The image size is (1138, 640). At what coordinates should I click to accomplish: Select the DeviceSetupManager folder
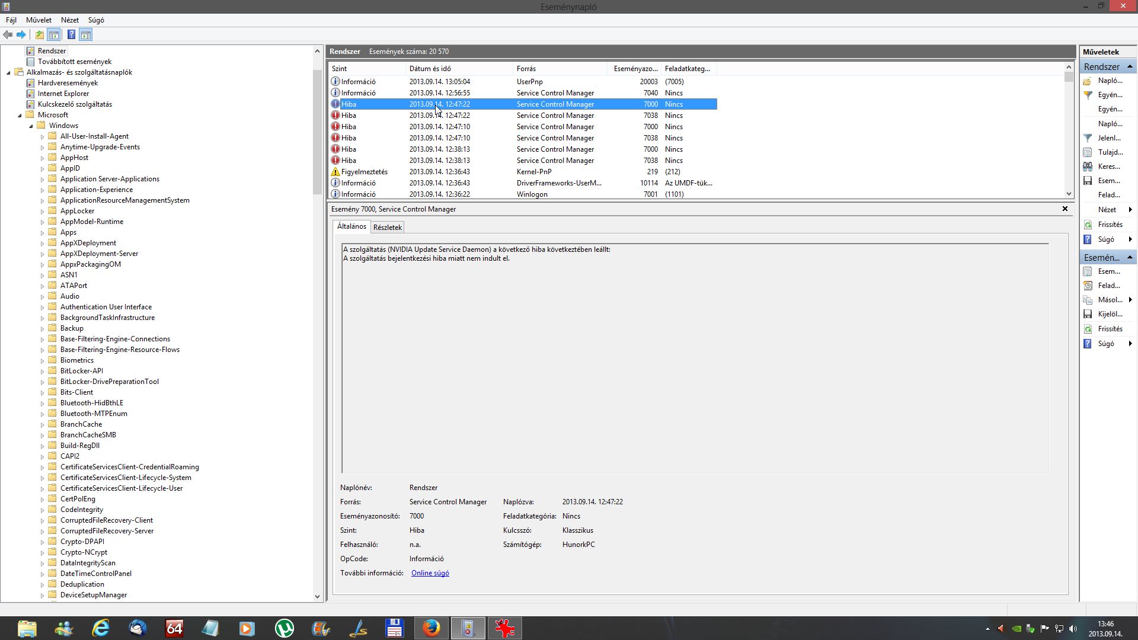coord(94,595)
